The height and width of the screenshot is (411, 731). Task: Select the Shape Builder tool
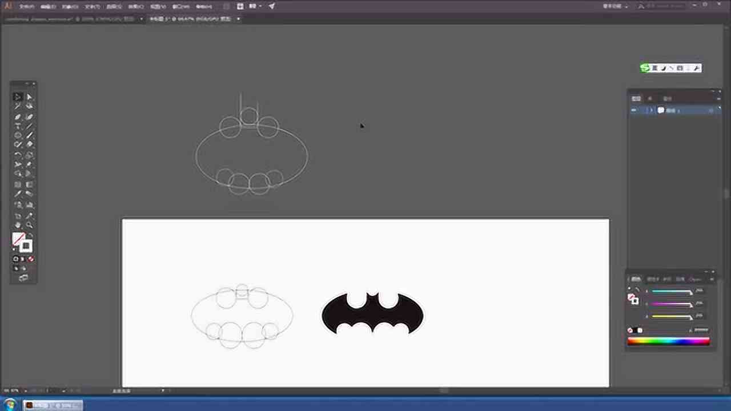pos(18,174)
